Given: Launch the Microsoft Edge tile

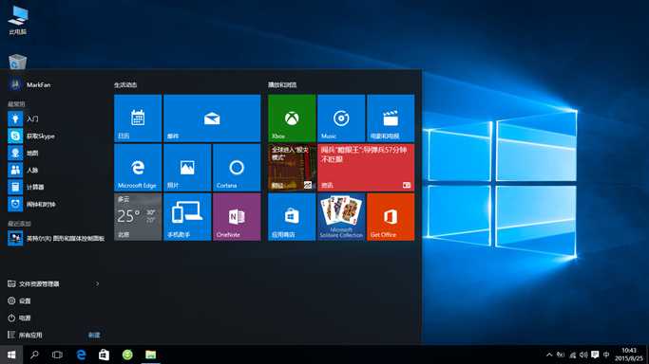Looking at the screenshot, I should click(138, 167).
